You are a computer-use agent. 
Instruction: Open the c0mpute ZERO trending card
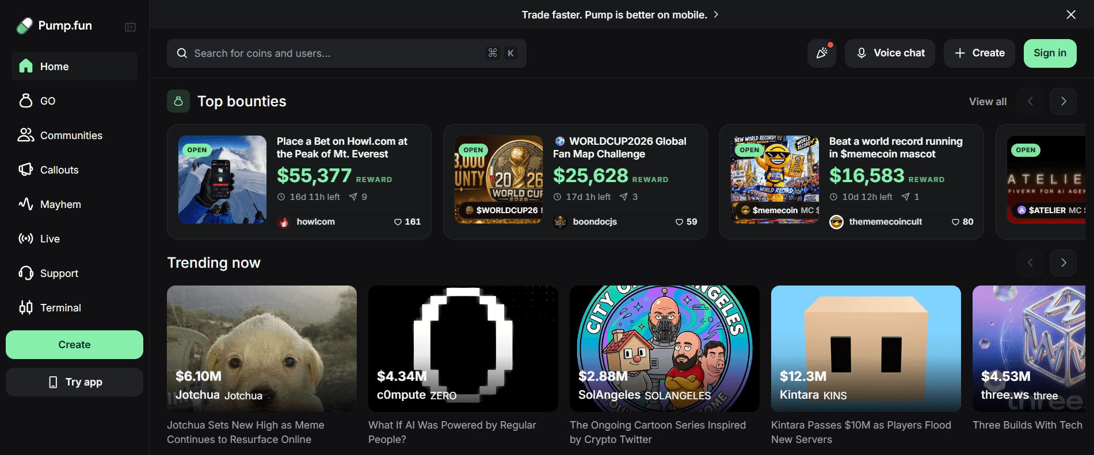pyautogui.click(x=463, y=349)
